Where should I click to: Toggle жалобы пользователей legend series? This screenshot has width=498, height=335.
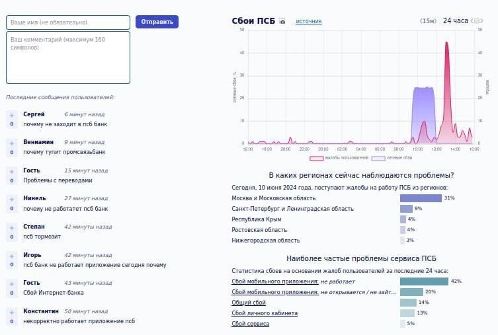coord(339,158)
